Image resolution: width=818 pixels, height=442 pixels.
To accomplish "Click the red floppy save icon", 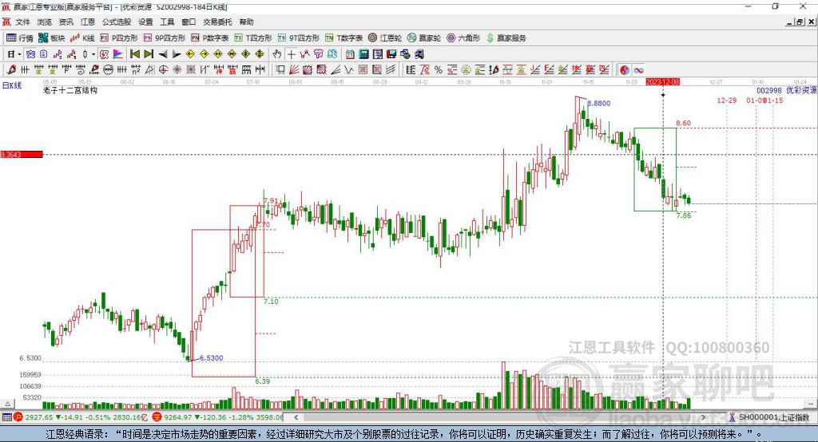I will pyautogui.click(x=391, y=54).
